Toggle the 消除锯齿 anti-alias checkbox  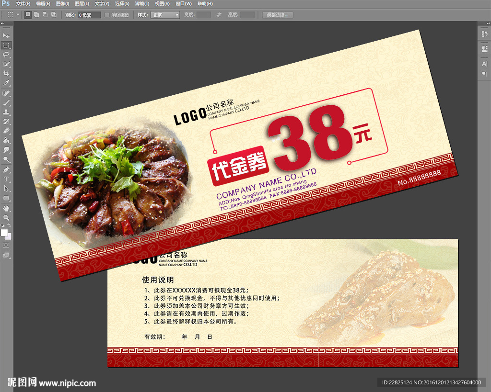tap(107, 15)
